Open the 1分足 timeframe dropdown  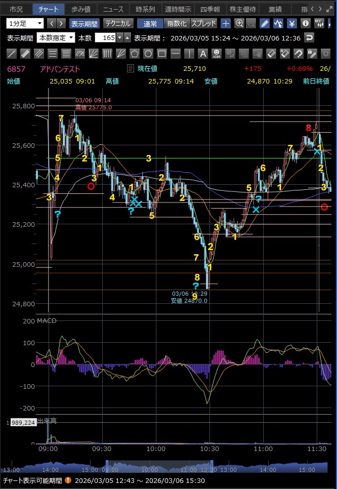click(25, 23)
